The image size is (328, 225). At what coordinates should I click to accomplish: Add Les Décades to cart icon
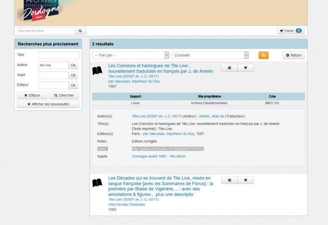pyautogui.click(x=246, y=180)
